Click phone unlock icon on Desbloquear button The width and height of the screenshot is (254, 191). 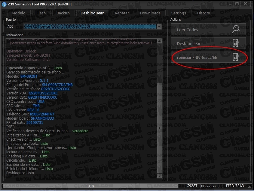click(236, 43)
